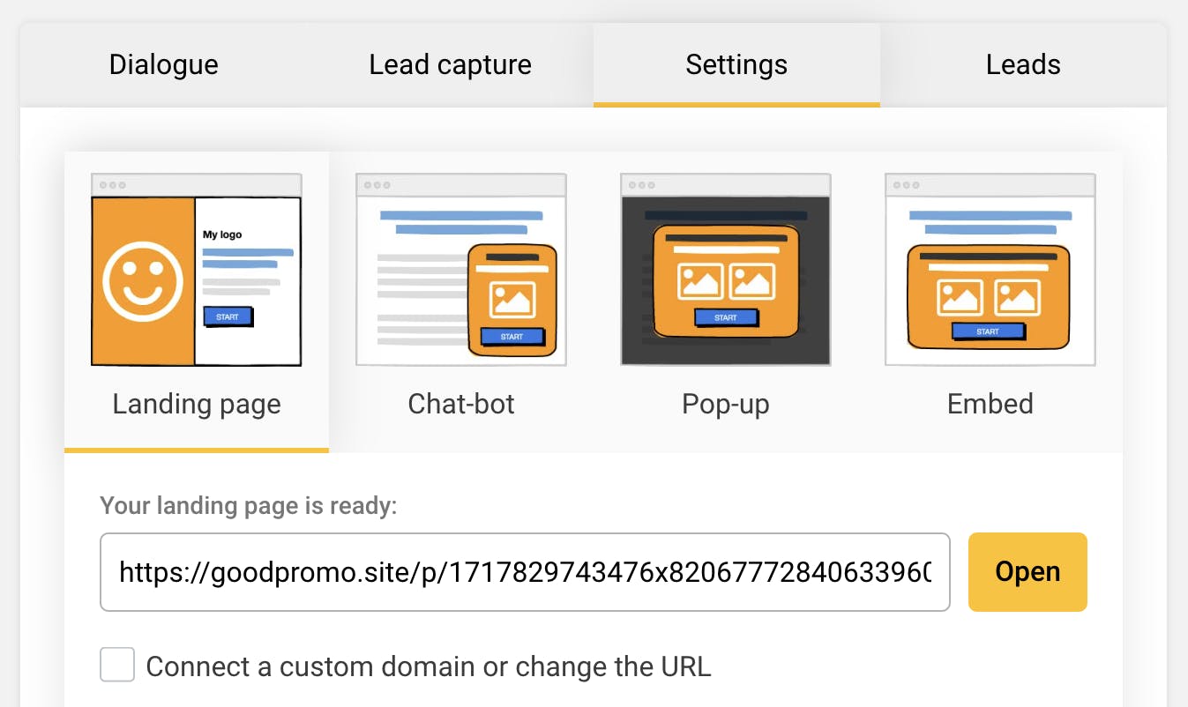Click the "Chat-bot" label text
The image size is (1188, 707).
[x=460, y=405]
